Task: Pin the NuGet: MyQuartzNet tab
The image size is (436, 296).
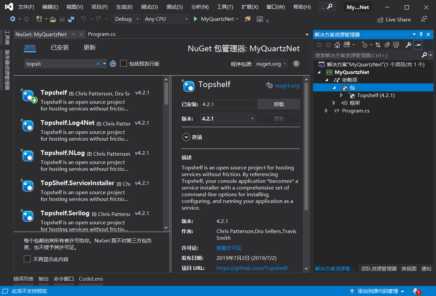Action: pyautogui.click(x=74, y=34)
